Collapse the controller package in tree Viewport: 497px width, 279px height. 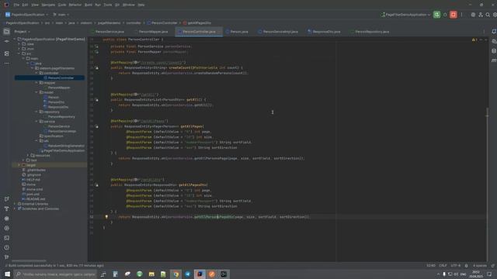pyautogui.click(x=36, y=73)
